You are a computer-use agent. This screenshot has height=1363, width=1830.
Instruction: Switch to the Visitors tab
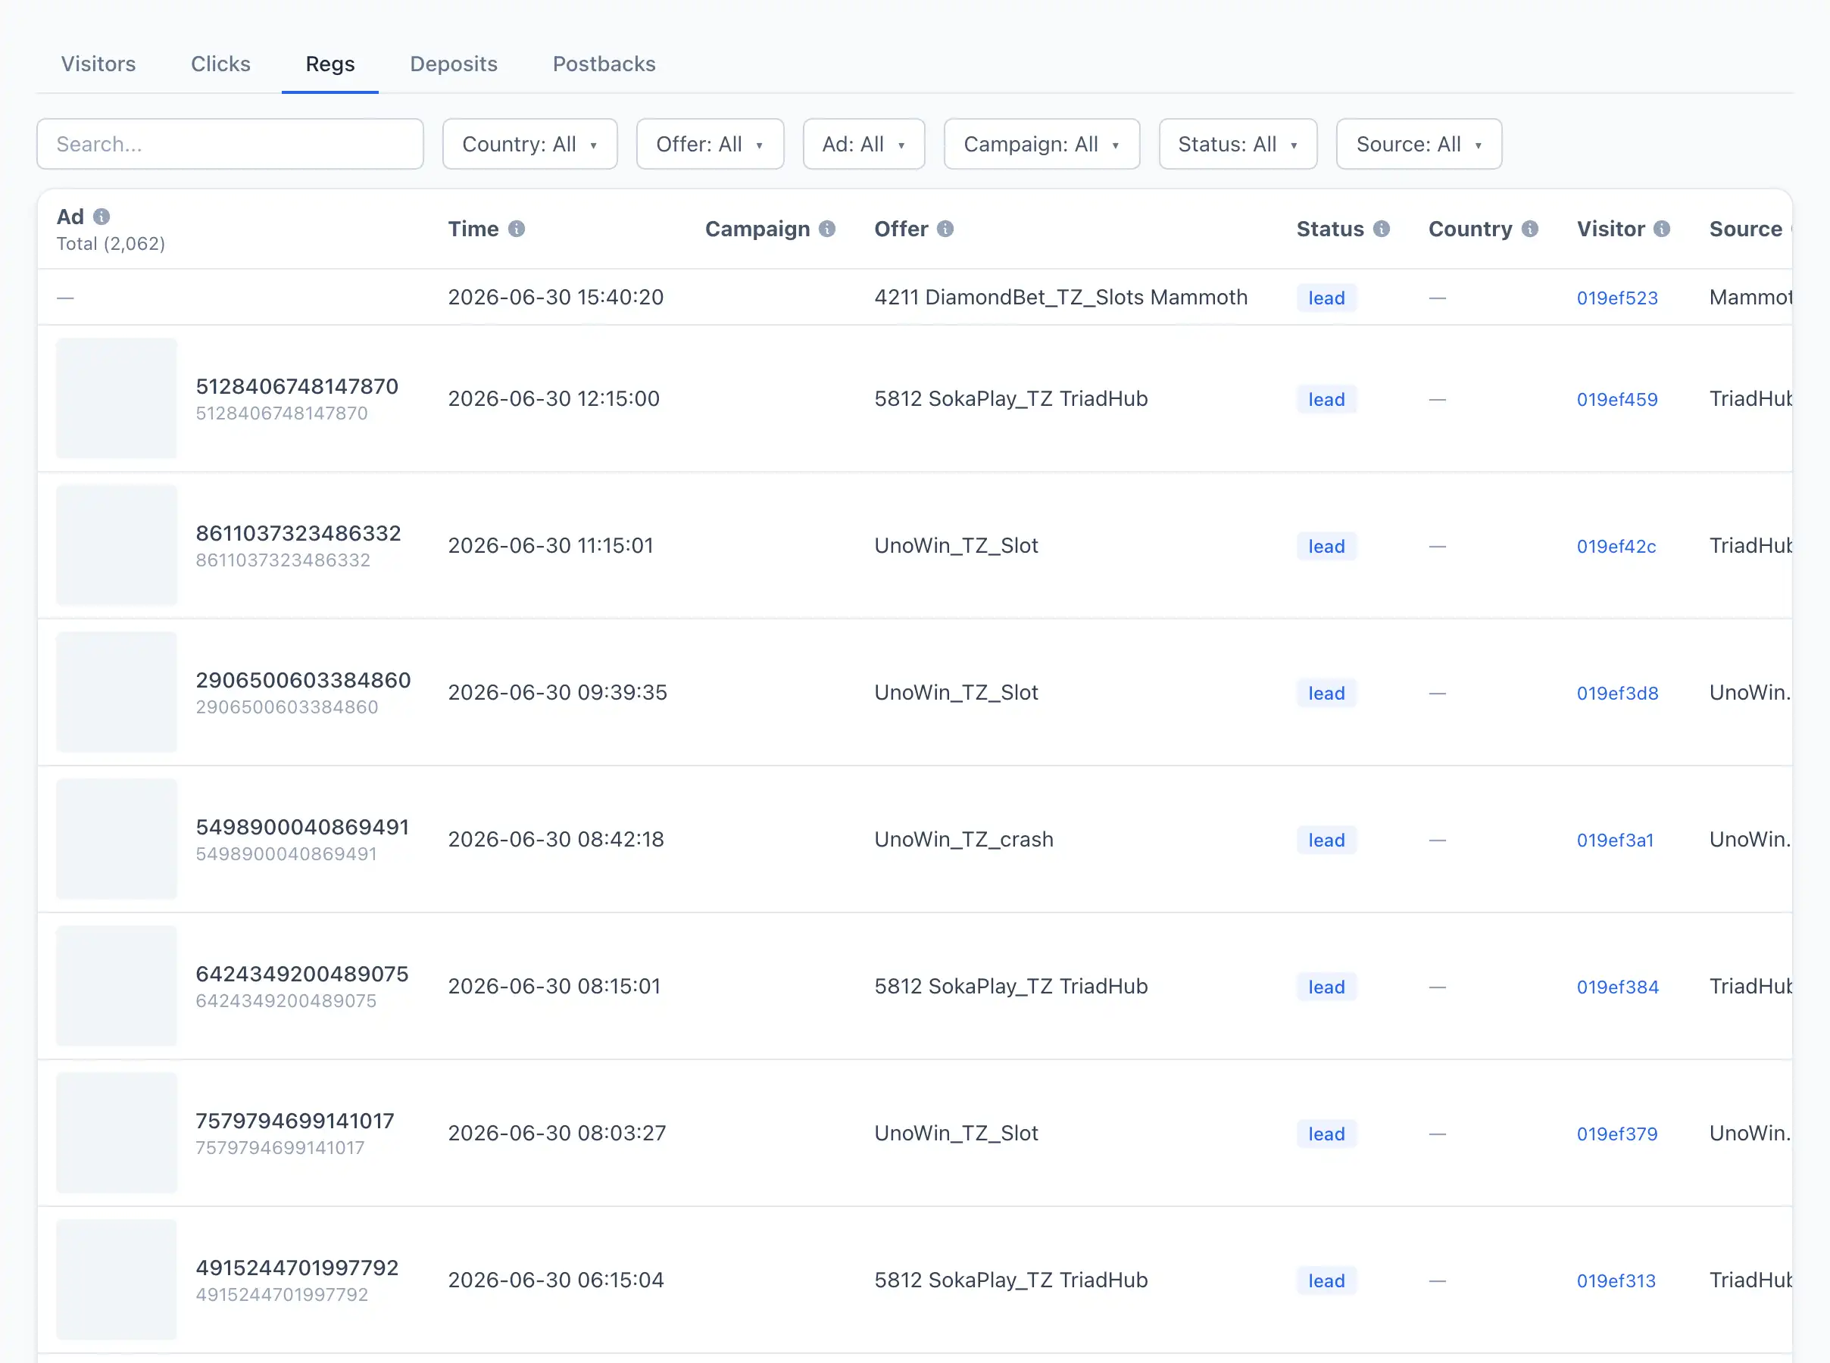pyautogui.click(x=98, y=64)
